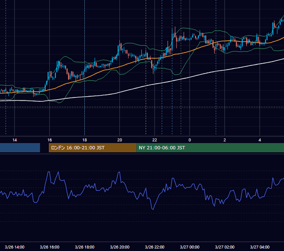Click hour label 20 on price chart axis
284x251 pixels.
coord(119,140)
